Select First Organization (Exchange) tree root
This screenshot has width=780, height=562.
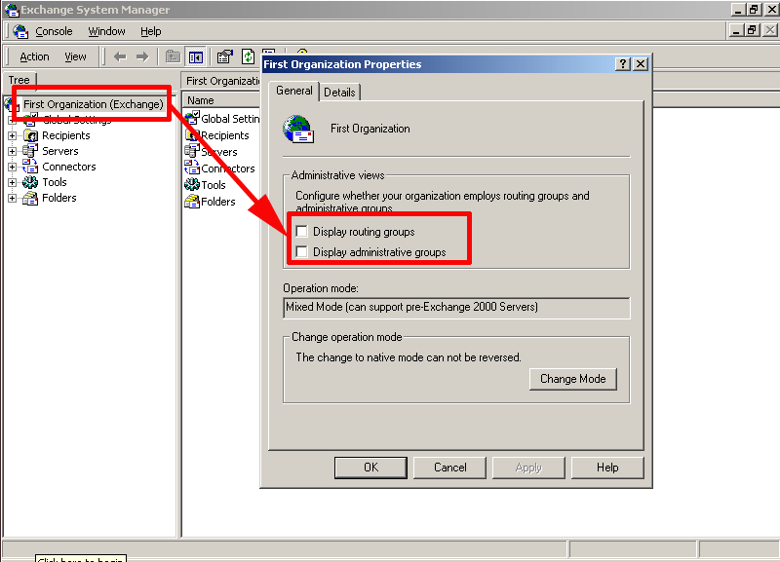tap(94, 104)
